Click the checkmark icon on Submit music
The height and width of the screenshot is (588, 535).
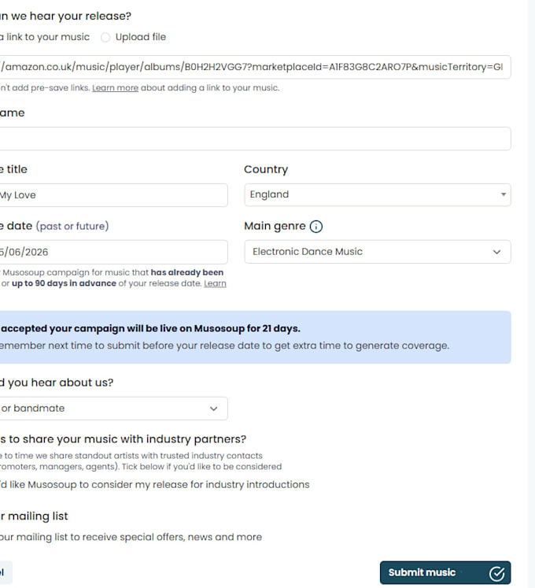tap(496, 573)
